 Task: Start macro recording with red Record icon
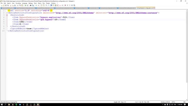(x=65, y=5)
